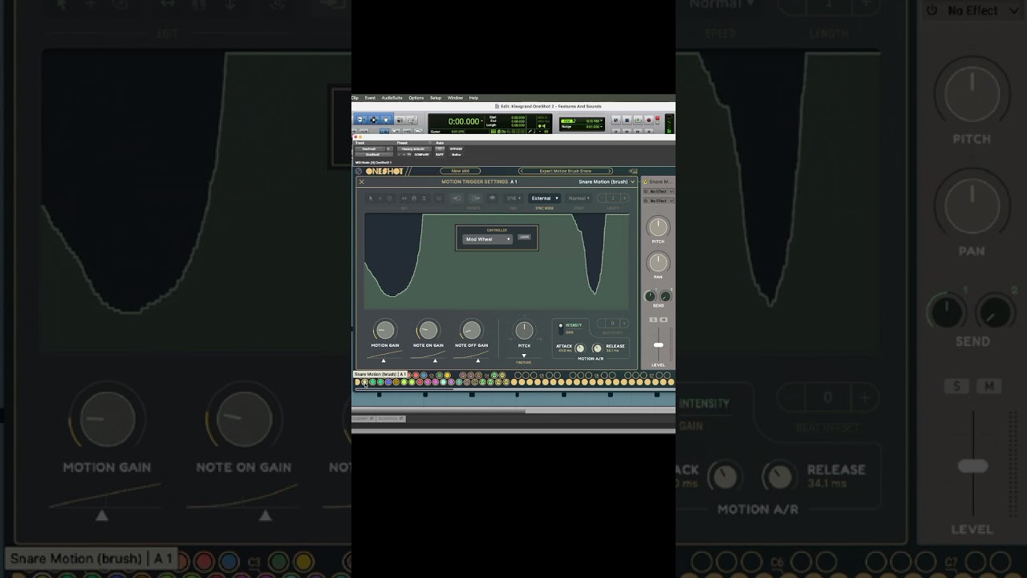
Task: Click the Note Off Gain curve triangle handle
Action: 478,361
